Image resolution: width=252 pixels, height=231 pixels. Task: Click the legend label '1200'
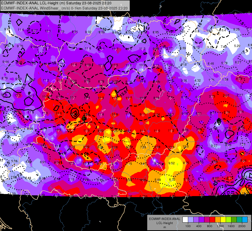pyautogui.click(x=220, y=226)
